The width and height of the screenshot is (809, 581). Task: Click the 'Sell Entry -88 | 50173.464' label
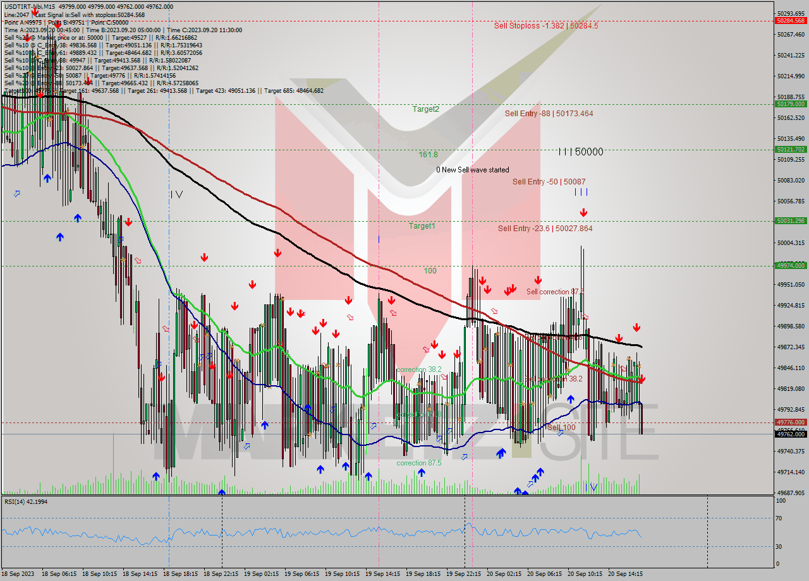549,114
